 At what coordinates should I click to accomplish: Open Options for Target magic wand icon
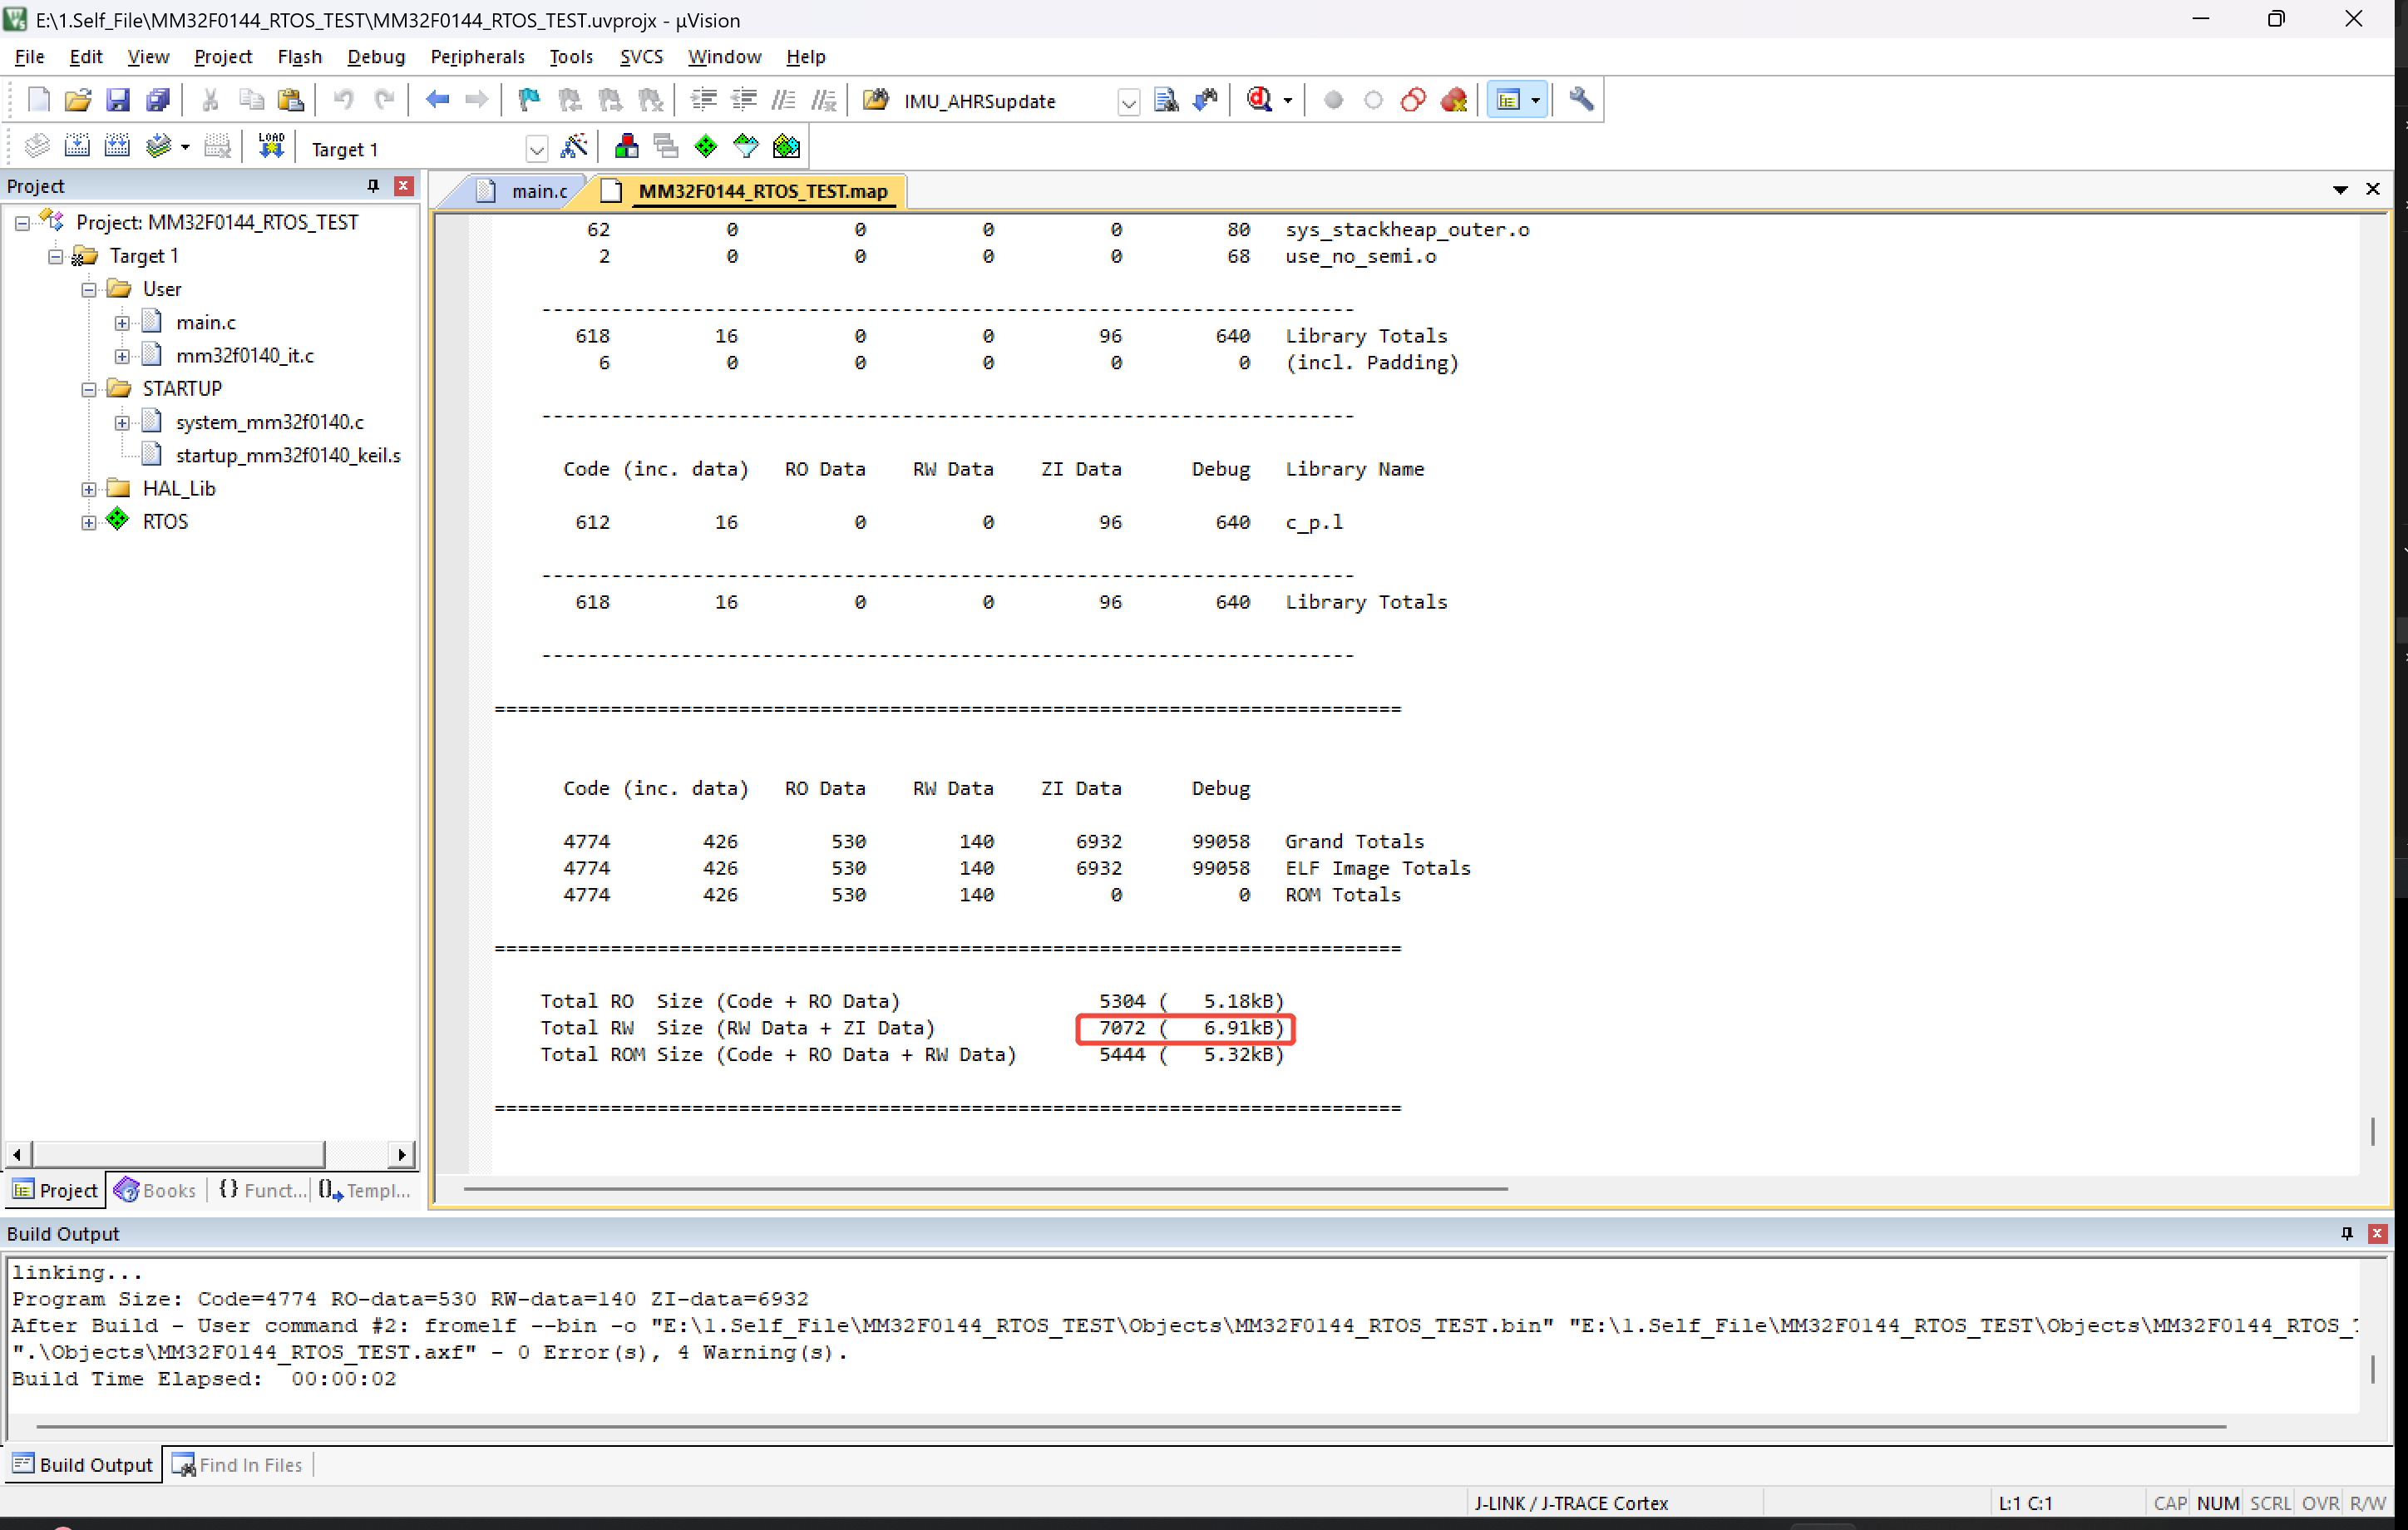coord(574,147)
